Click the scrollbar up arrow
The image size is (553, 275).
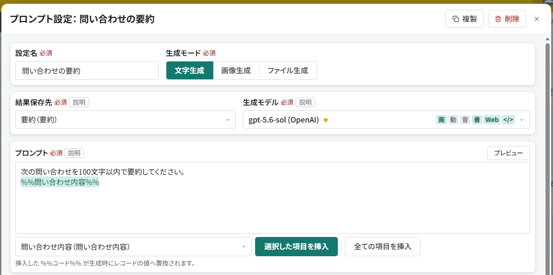tap(548, 39)
